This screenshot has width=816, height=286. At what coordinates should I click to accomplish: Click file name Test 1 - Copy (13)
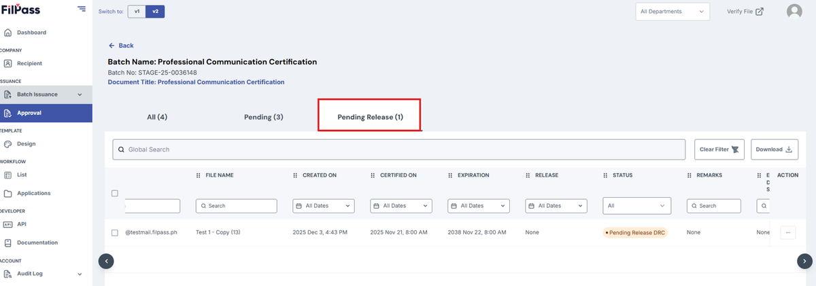tap(218, 232)
